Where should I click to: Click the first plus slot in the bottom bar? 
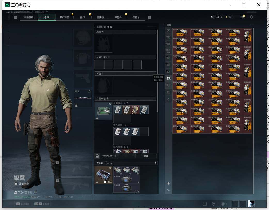(x=235, y=204)
